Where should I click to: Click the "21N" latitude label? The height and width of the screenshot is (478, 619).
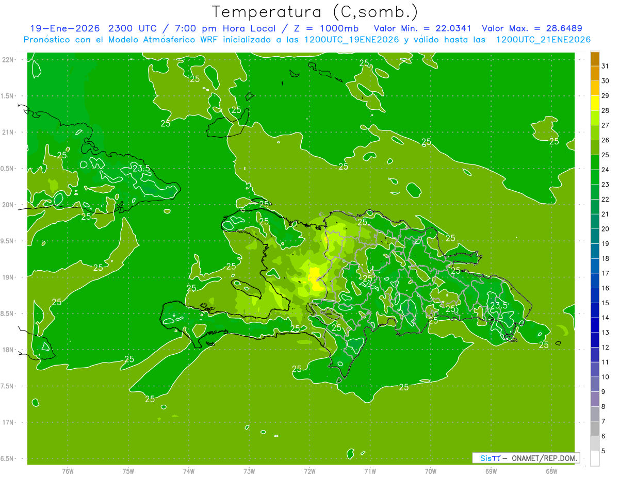7,133
